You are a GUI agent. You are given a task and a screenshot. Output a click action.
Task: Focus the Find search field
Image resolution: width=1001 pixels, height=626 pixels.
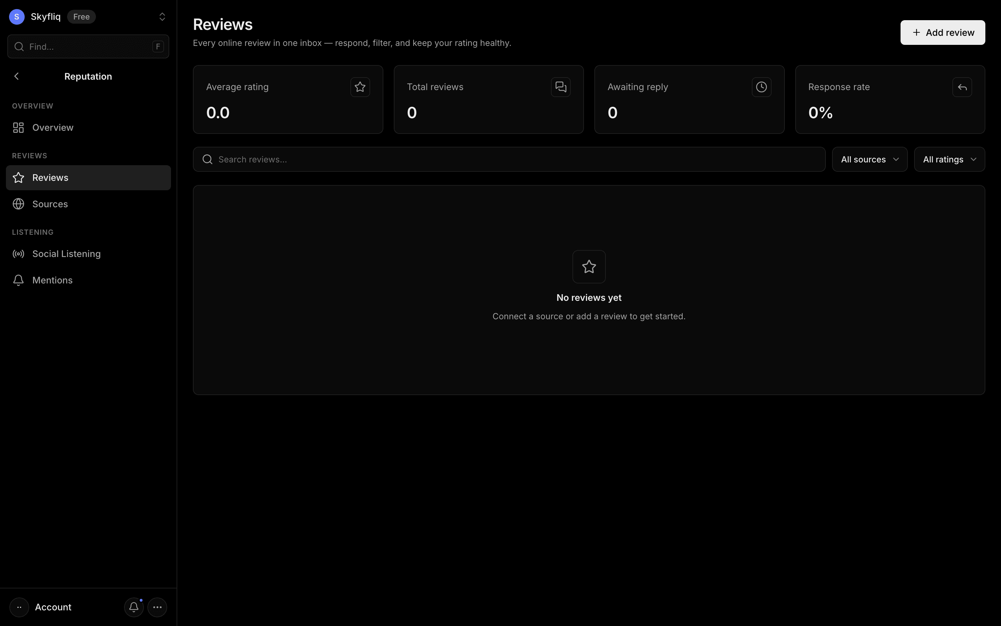(88, 46)
